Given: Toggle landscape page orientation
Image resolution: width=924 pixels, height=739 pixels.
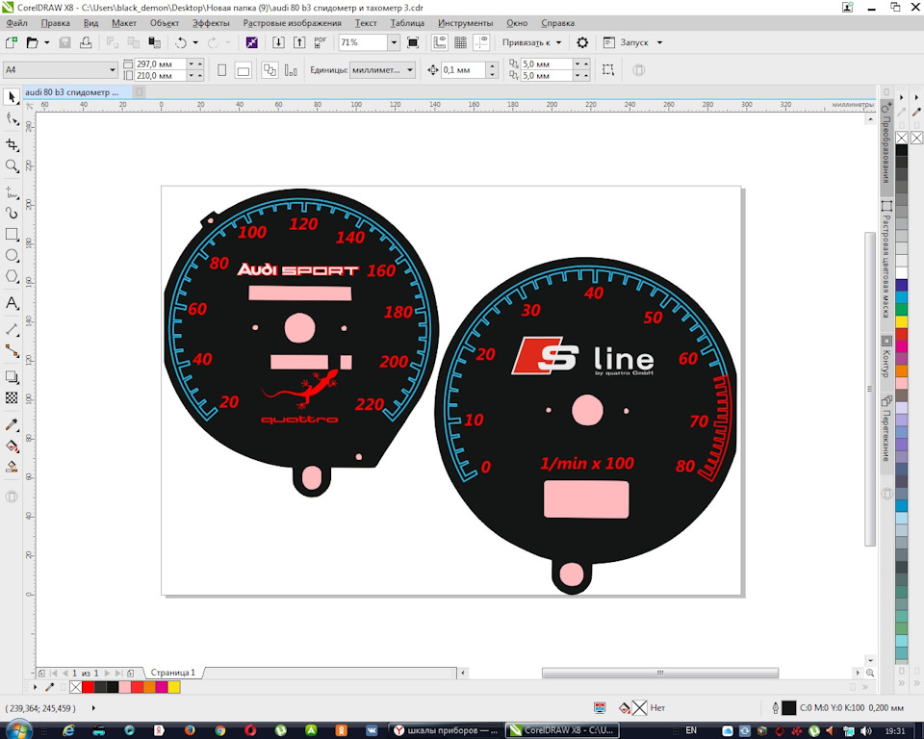Looking at the screenshot, I should click(243, 70).
